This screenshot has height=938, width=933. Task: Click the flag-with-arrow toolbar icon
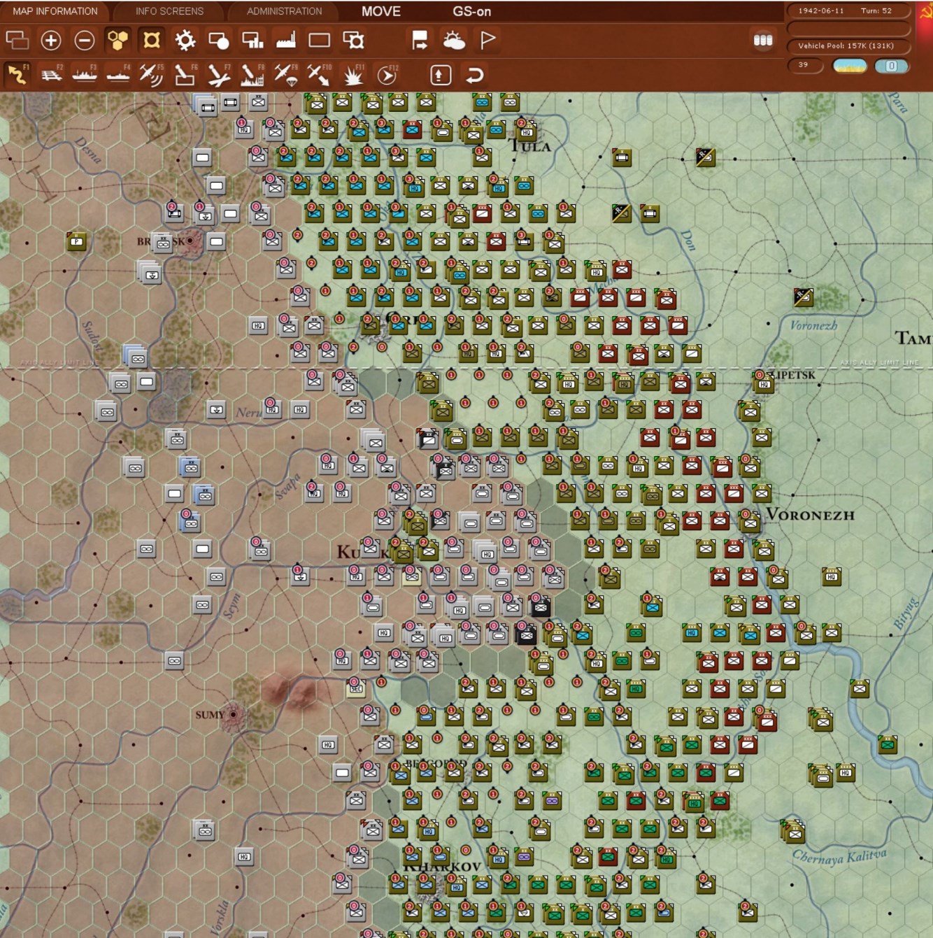coord(420,41)
